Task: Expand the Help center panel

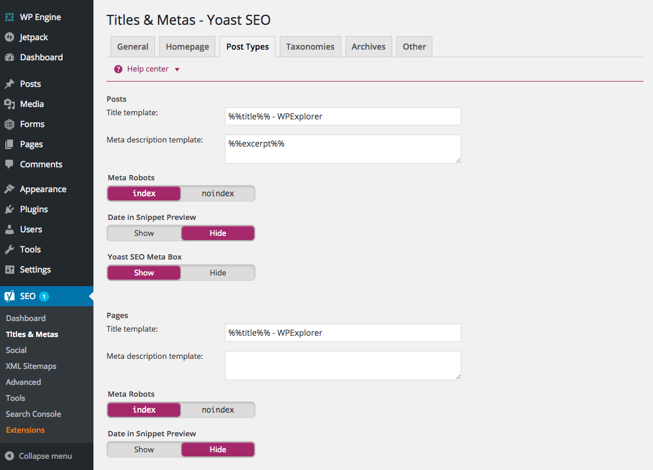Action: coord(147,69)
